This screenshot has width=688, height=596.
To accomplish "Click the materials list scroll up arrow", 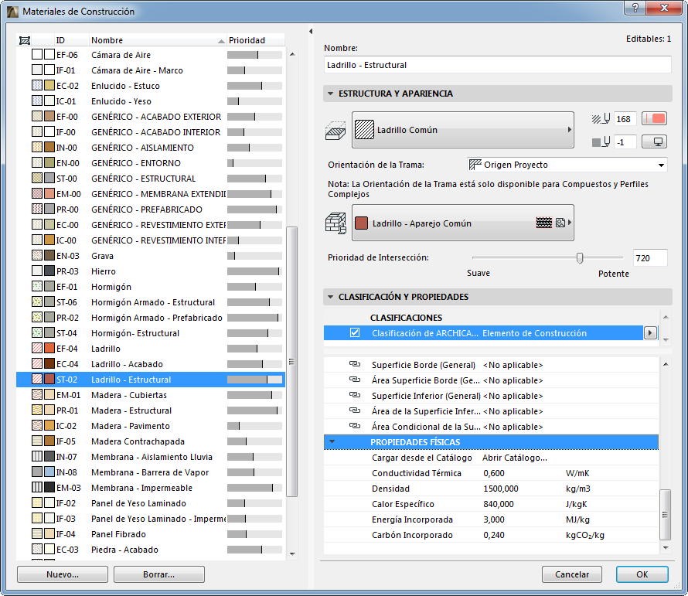I will click(292, 54).
